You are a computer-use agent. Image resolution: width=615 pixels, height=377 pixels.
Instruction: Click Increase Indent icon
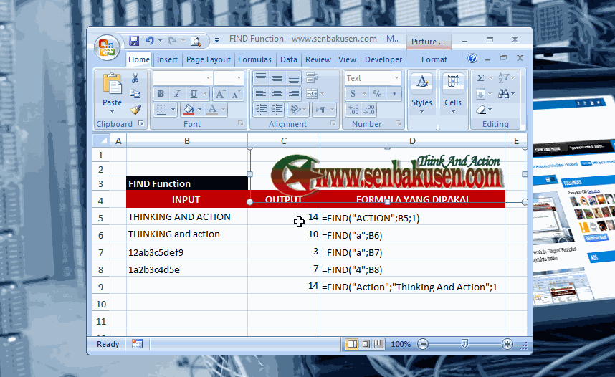pyautogui.click(x=277, y=110)
